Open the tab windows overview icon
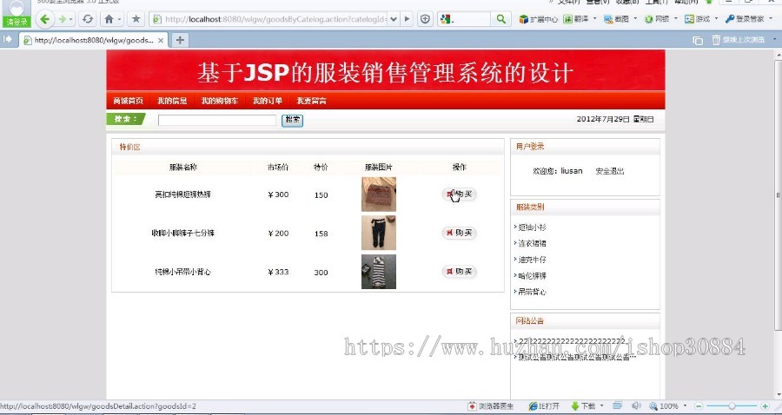 [x=698, y=40]
